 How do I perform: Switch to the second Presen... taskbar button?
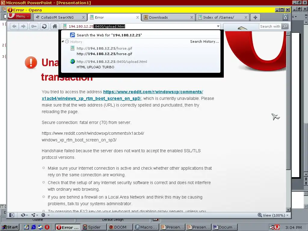click(199, 227)
